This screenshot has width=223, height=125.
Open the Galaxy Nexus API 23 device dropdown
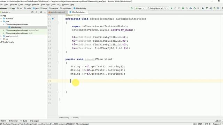pyautogui.click(x=157, y=8)
